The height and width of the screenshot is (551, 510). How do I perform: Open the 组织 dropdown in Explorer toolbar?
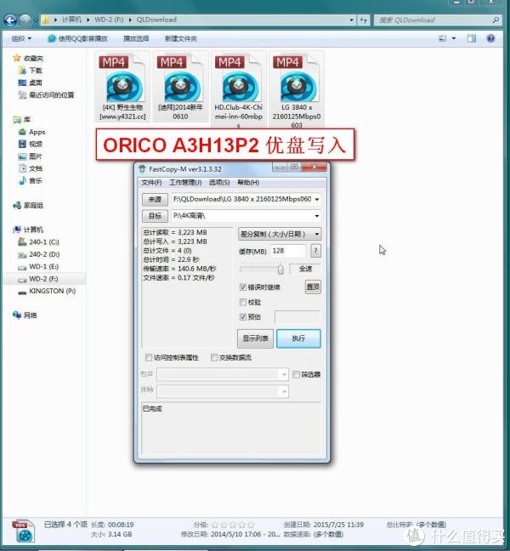click(x=21, y=38)
